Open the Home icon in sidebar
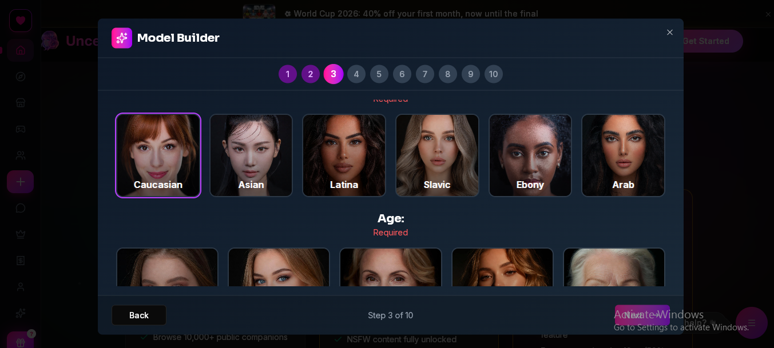 point(21,50)
